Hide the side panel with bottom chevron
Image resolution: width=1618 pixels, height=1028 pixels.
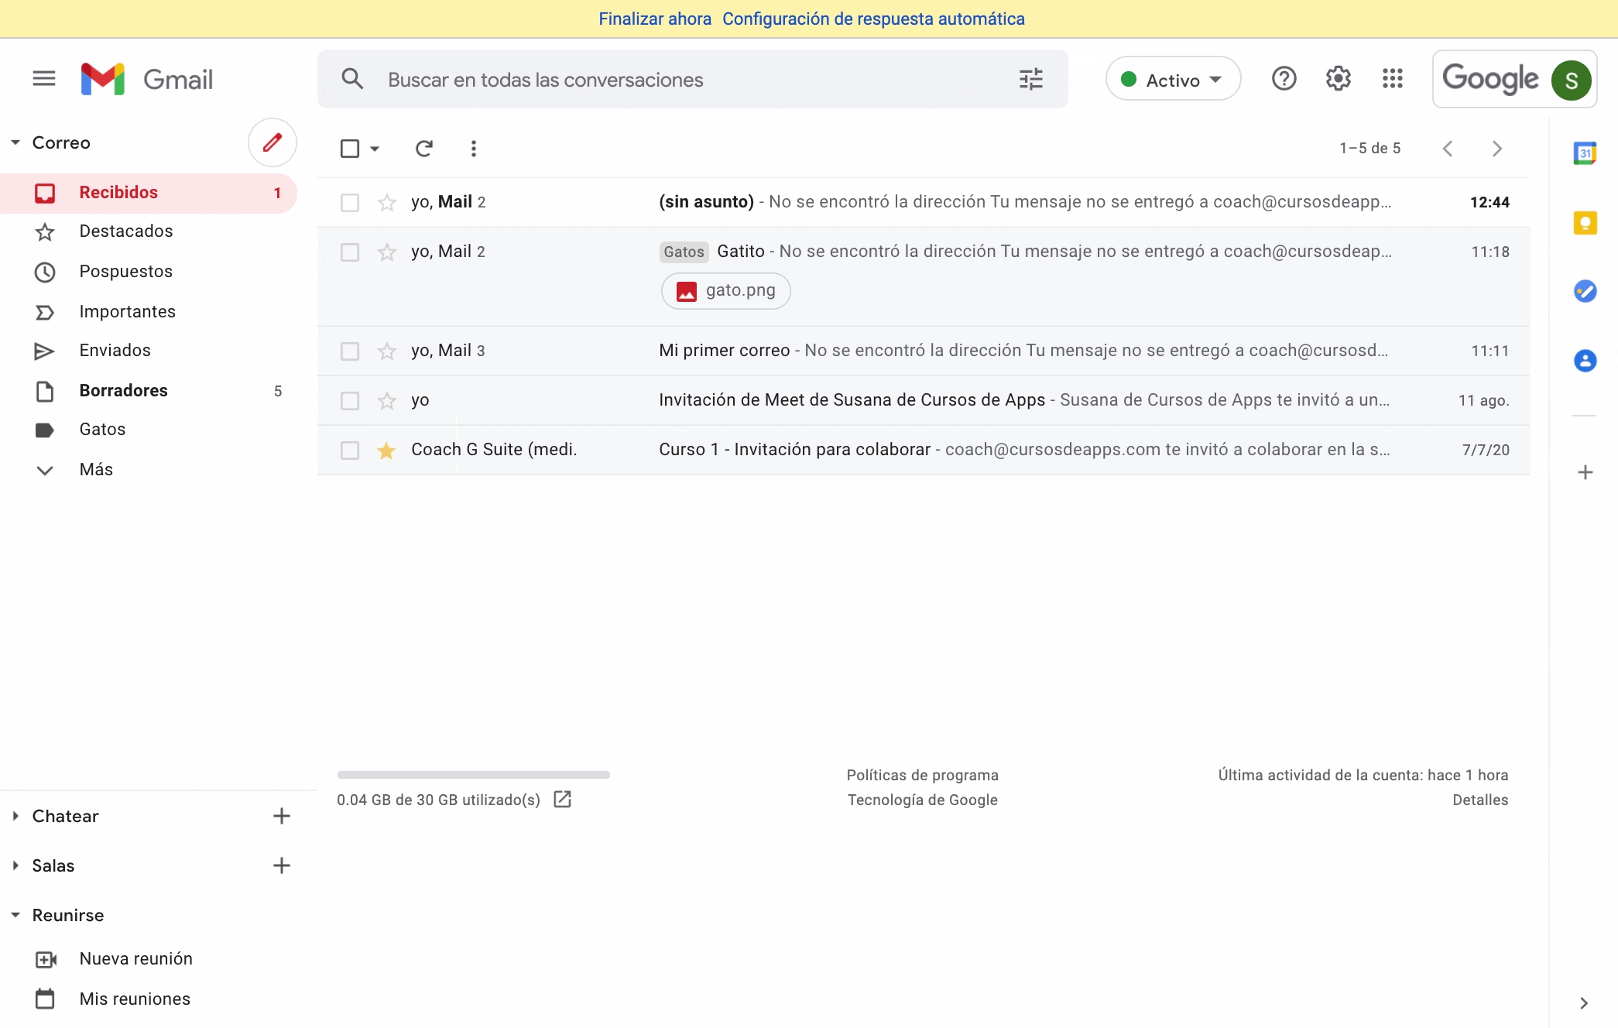coord(1584,1003)
